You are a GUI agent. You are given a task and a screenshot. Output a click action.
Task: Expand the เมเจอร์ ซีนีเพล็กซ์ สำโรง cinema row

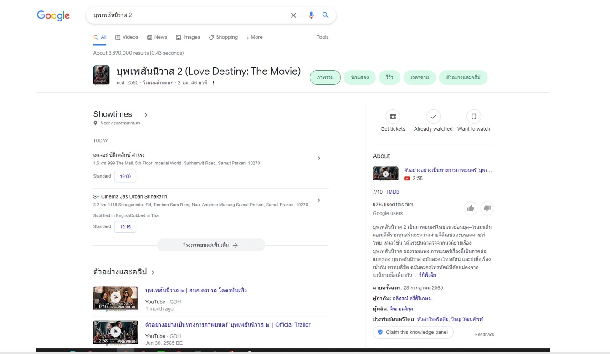pos(319,158)
